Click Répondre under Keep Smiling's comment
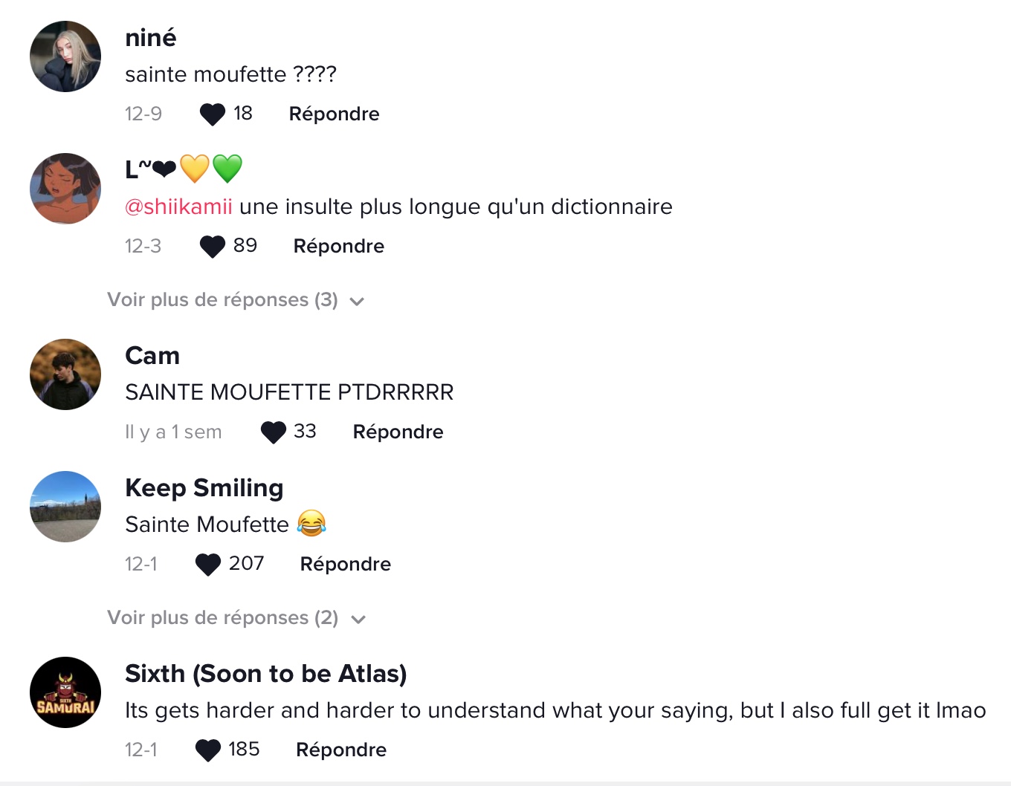Image resolution: width=1011 pixels, height=786 pixels. click(x=346, y=564)
